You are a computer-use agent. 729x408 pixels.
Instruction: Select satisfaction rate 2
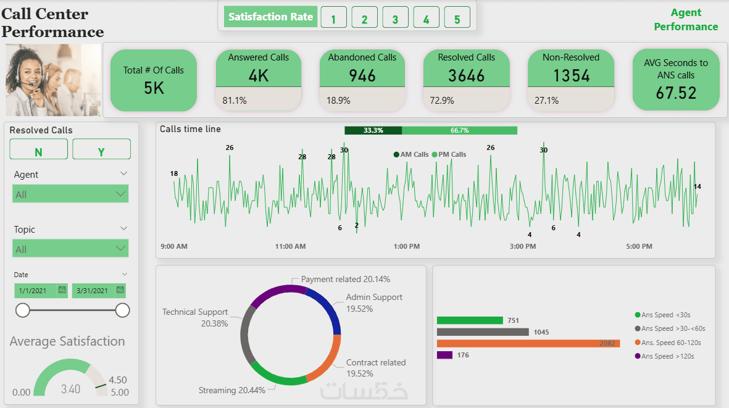point(364,17)
